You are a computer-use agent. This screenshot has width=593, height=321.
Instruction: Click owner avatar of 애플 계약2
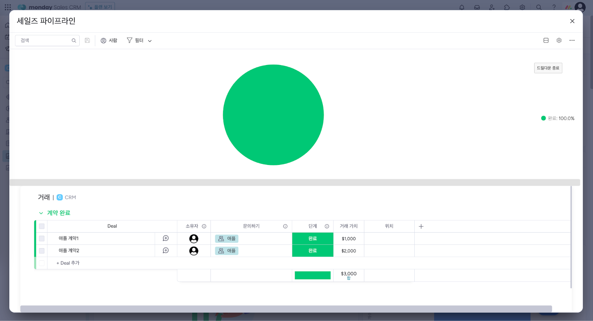pyautogui.click(x=194, y=251)
